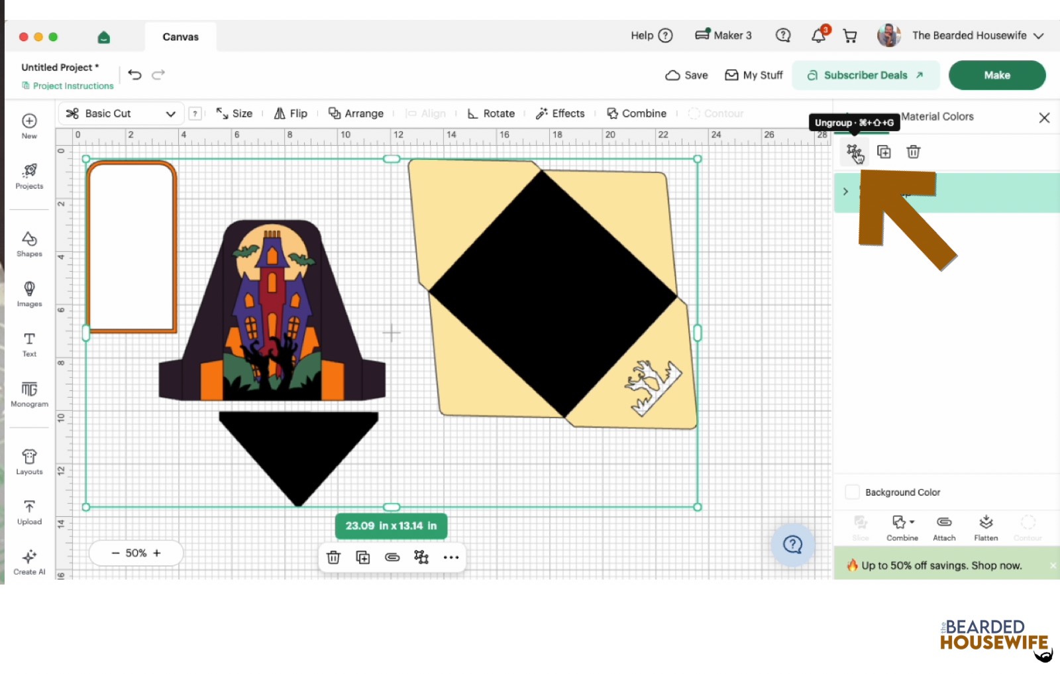This screenshot has width=1060, height=674.
Task: Switch to the Material Colors tab
Action: [x=937, y=117]
